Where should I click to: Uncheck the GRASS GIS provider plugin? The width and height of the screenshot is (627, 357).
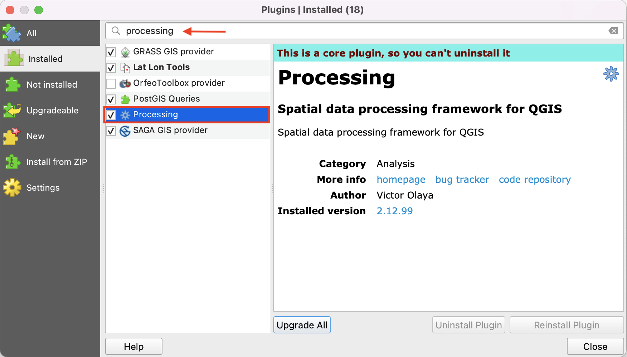point(111,52)
